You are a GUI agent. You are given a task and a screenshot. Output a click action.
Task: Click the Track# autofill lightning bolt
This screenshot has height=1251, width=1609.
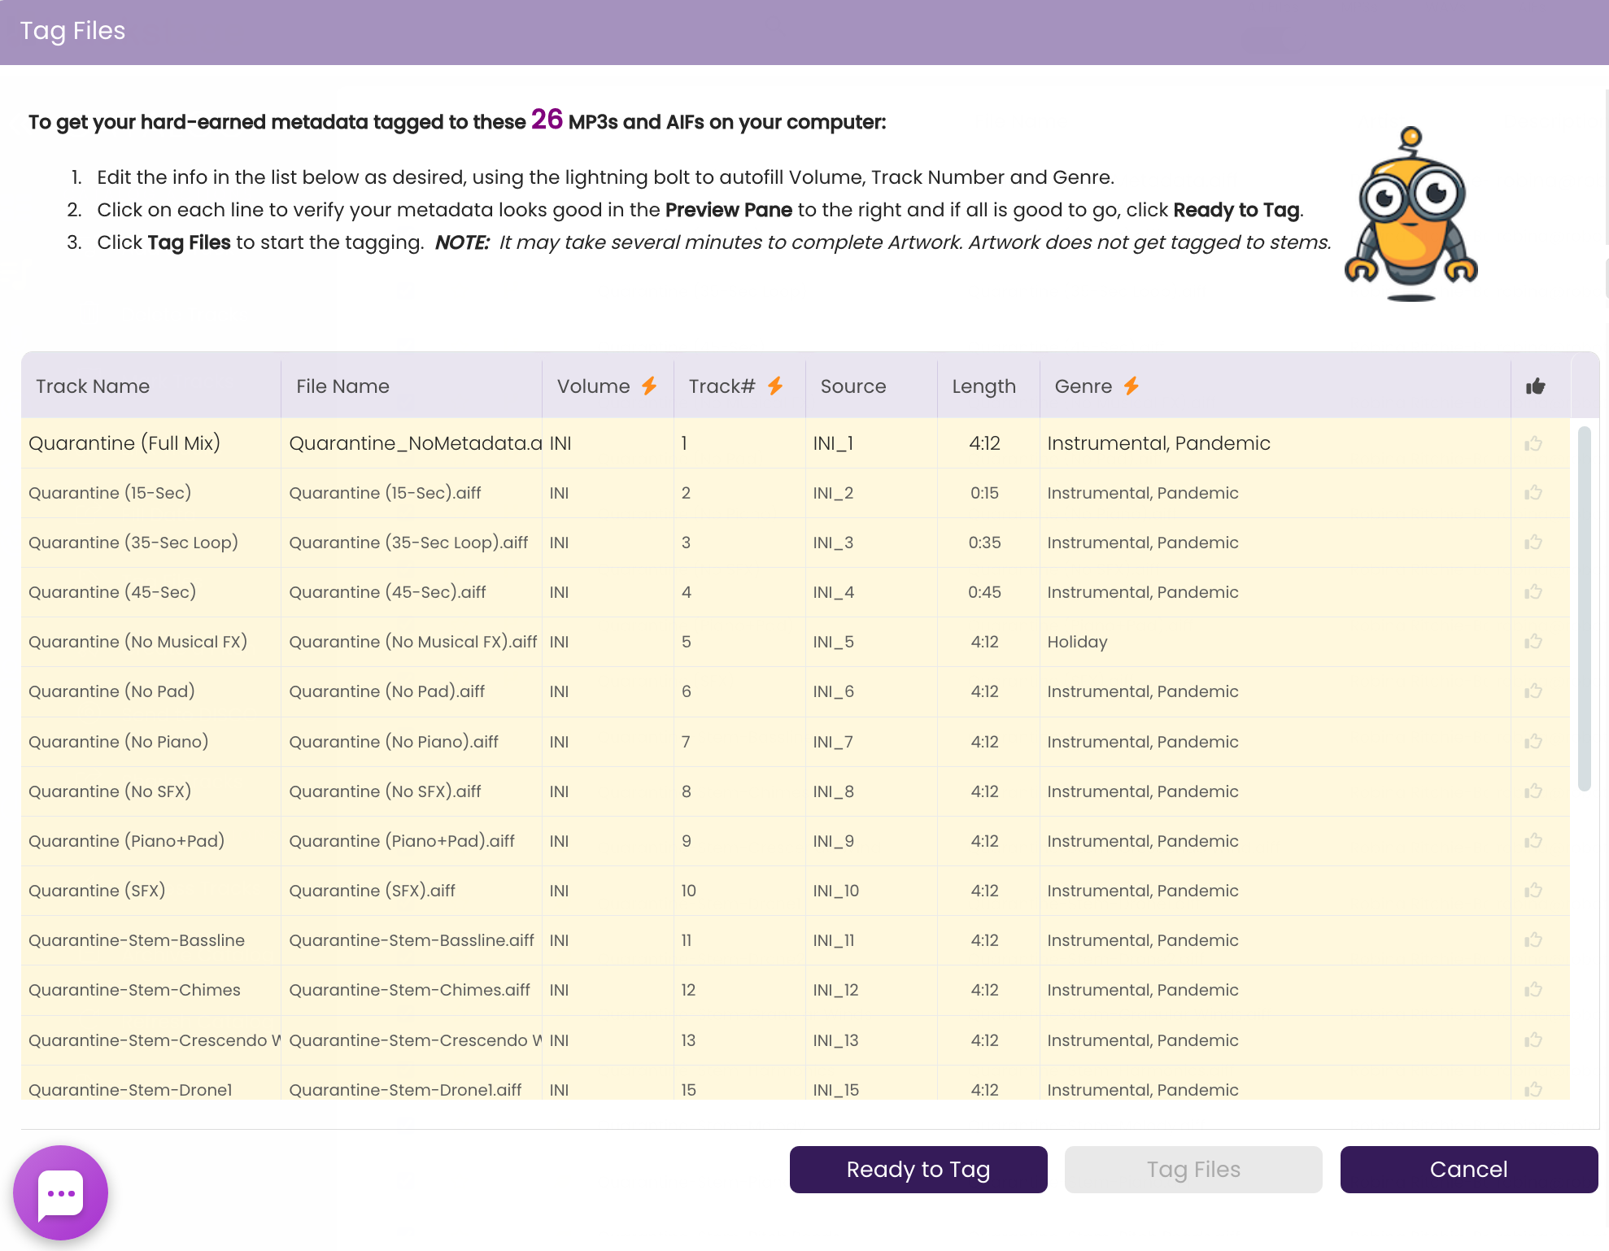point(775,386)
